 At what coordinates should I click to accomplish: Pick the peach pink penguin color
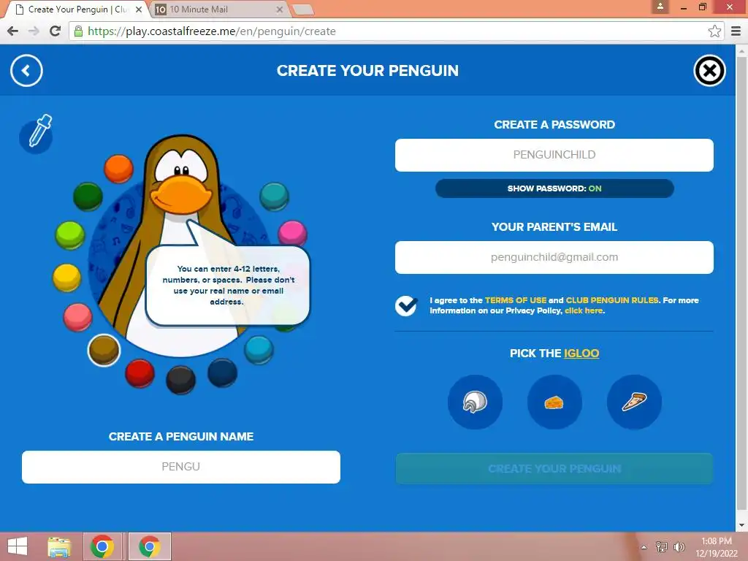(x=77, y=317)
